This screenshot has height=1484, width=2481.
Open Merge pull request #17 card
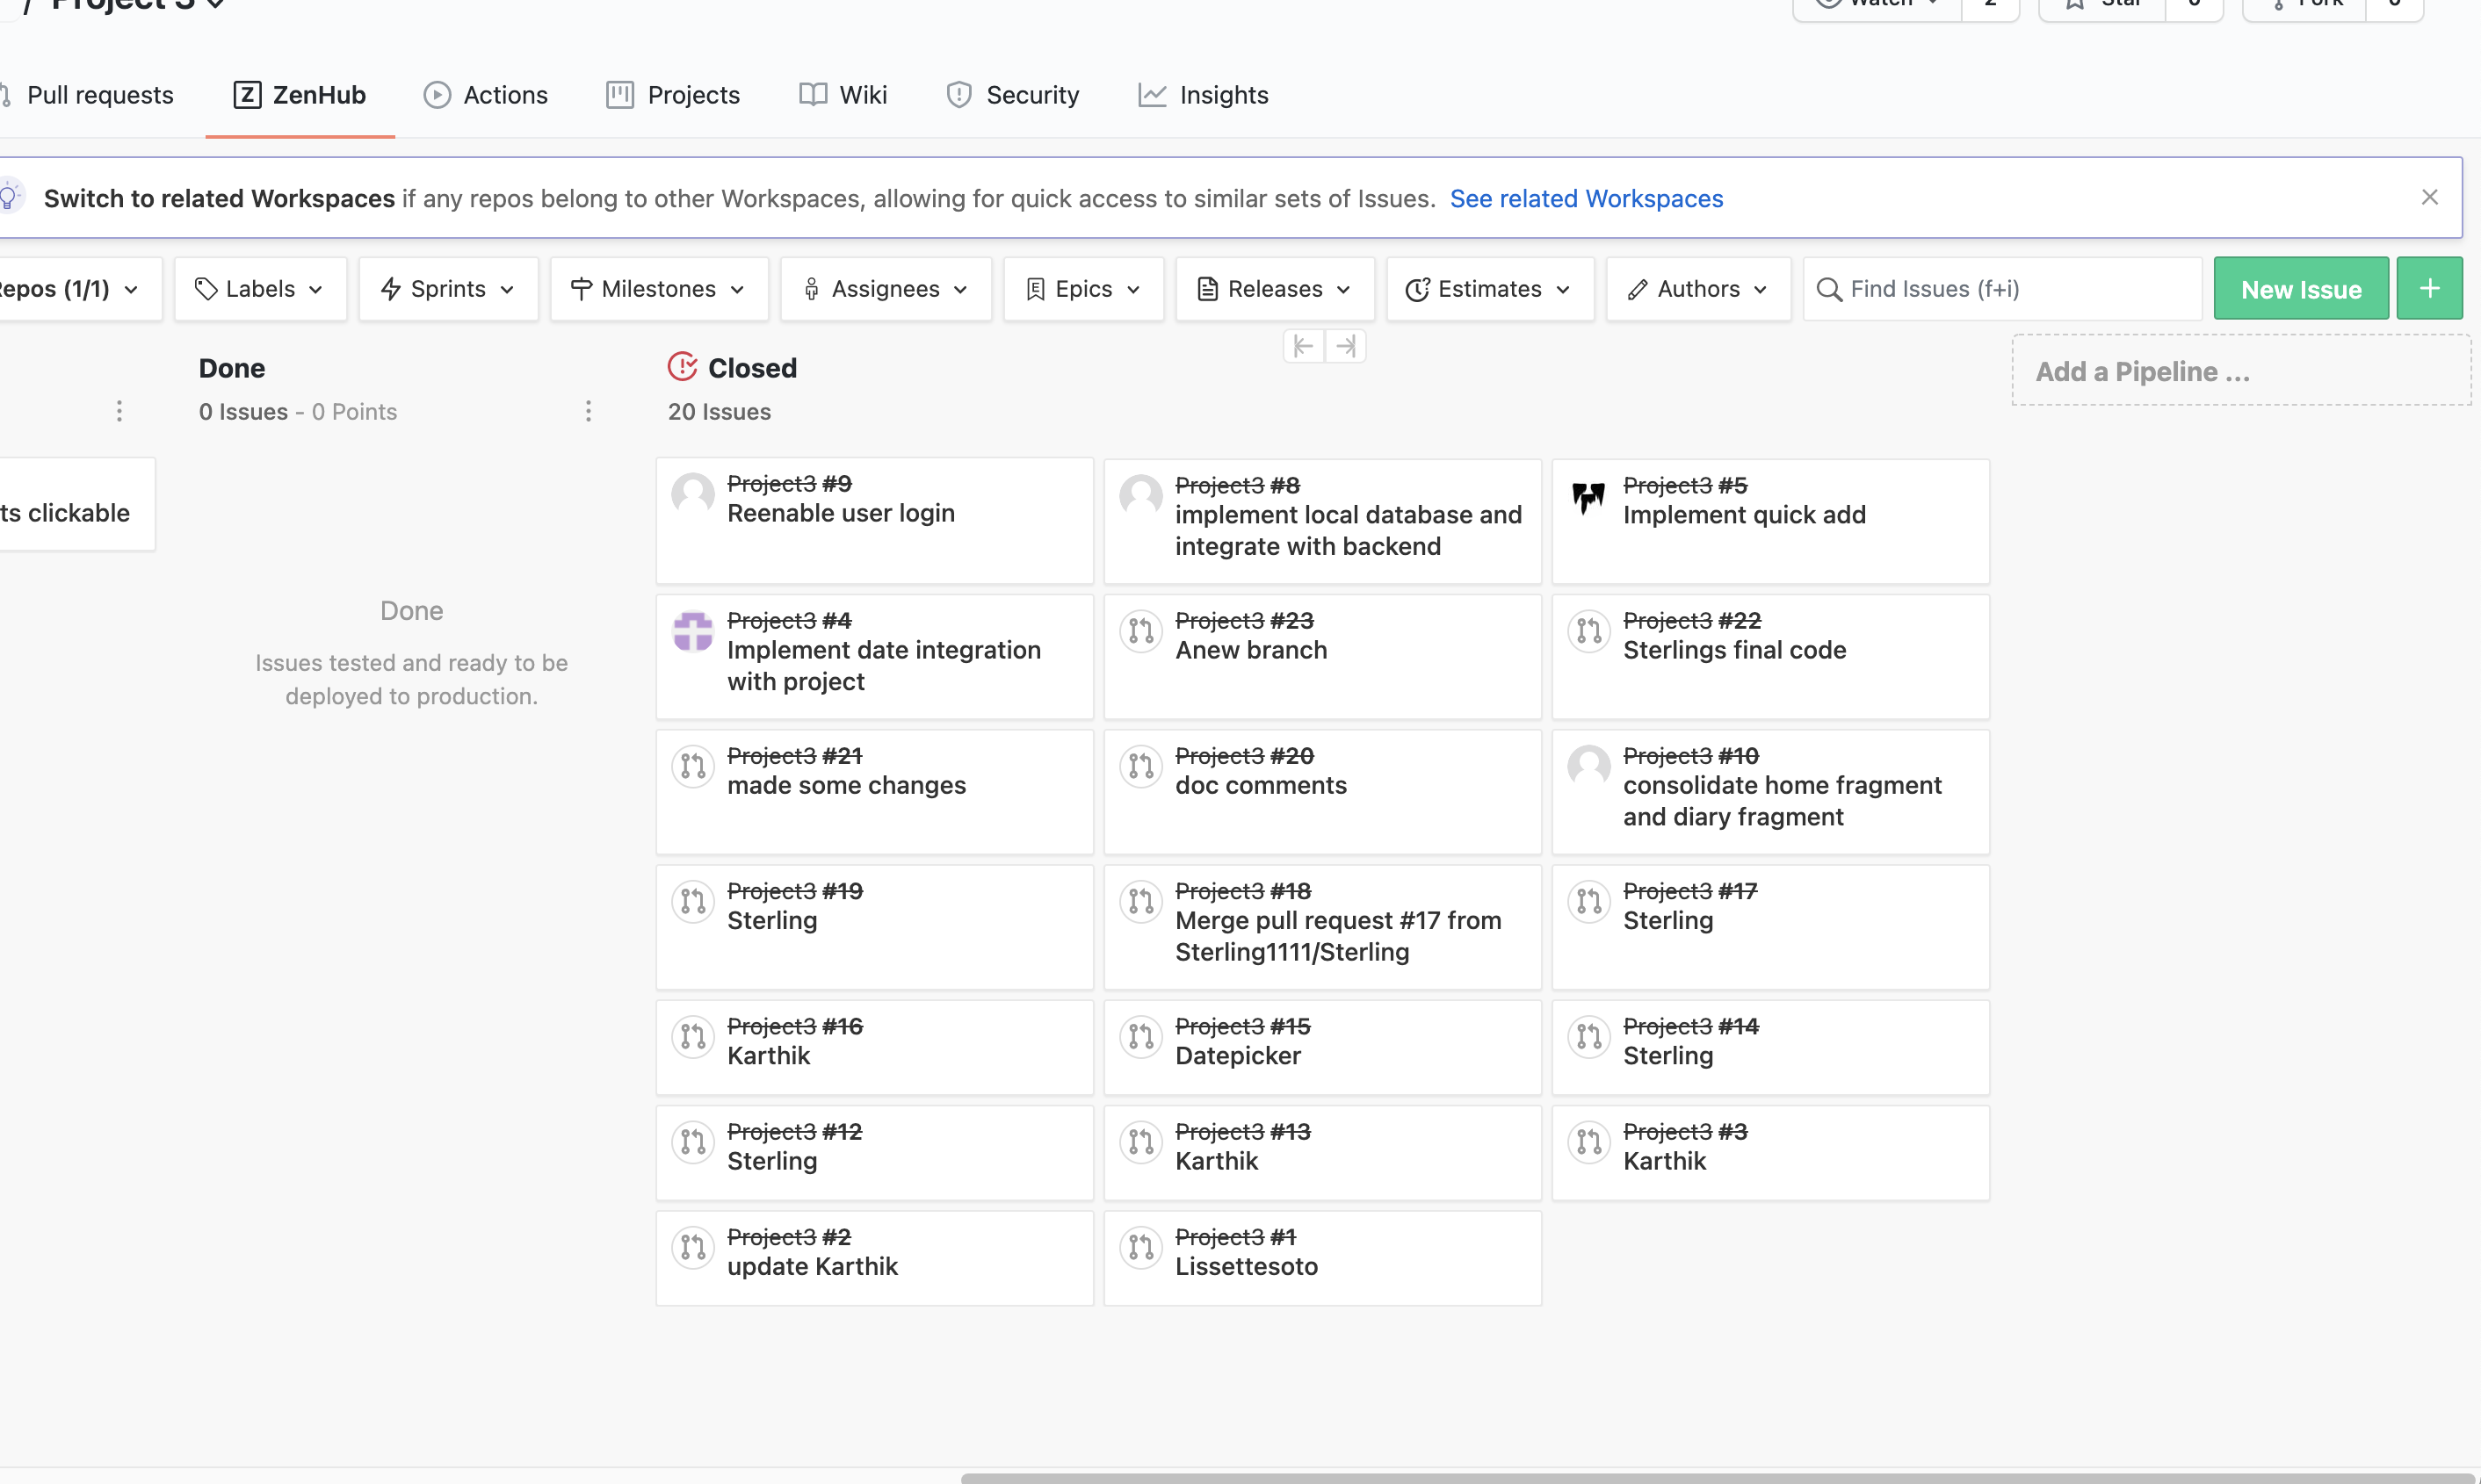click(x=1322, y=926)
